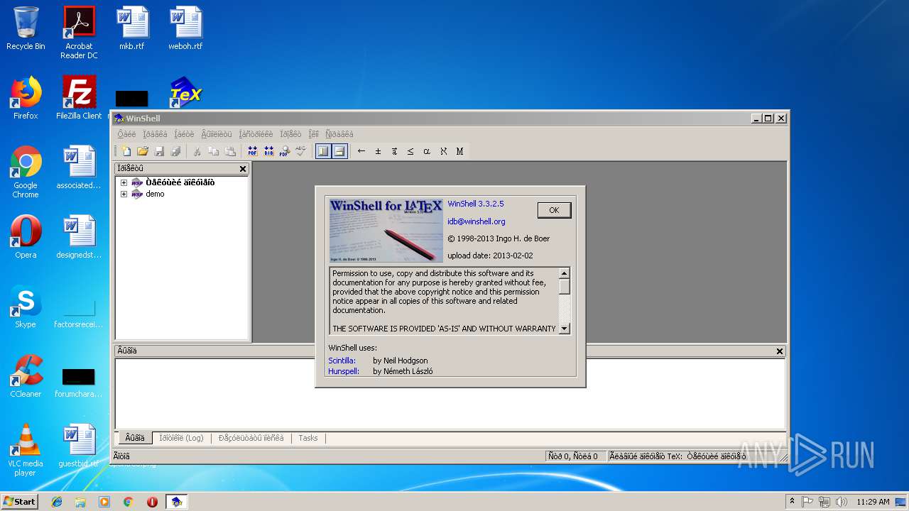The image size is (909, 511).
Task: Select the TeX shortcut desktop icon
Action: 185,93
